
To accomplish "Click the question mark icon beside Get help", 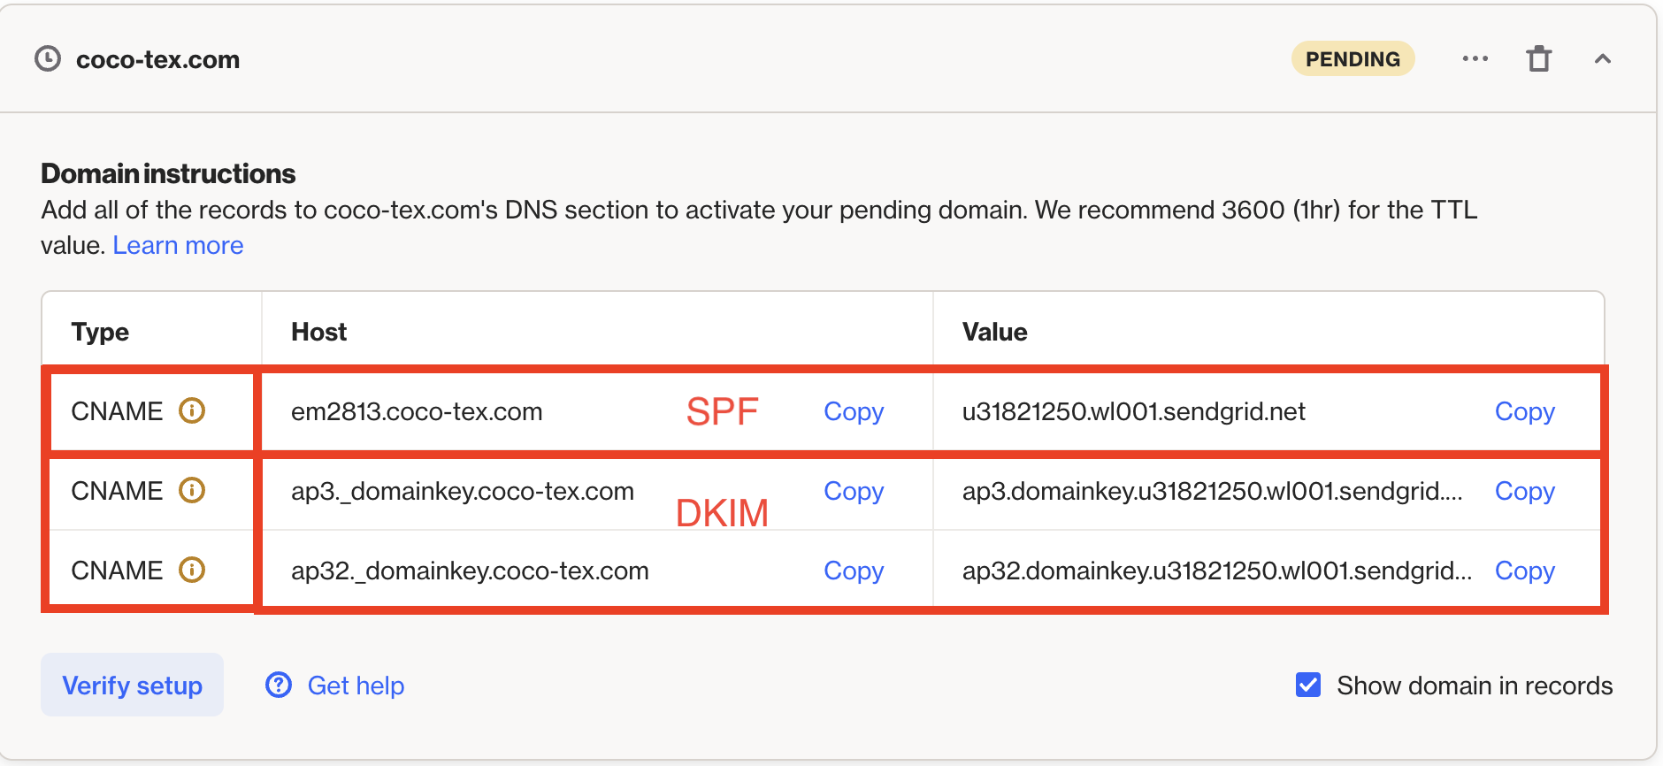I will [x=278, y=685].
